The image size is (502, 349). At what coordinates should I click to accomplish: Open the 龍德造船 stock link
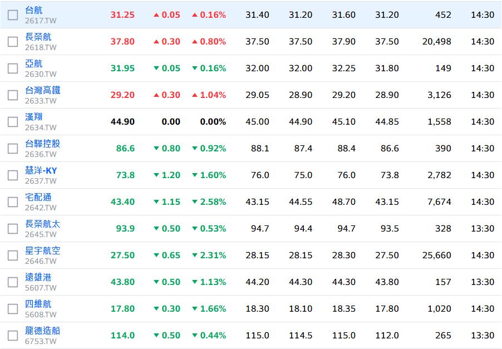(x=43, y=331)
